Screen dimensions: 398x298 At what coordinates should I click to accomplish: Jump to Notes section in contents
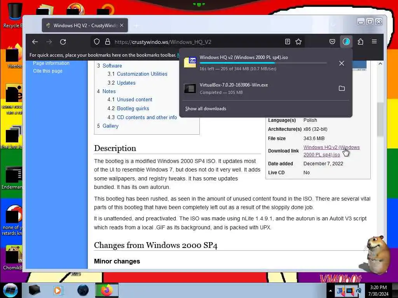(x=109, y=92)
